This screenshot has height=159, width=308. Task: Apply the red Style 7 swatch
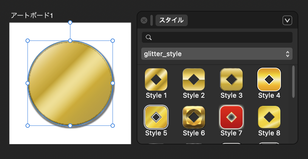(231, 117)
